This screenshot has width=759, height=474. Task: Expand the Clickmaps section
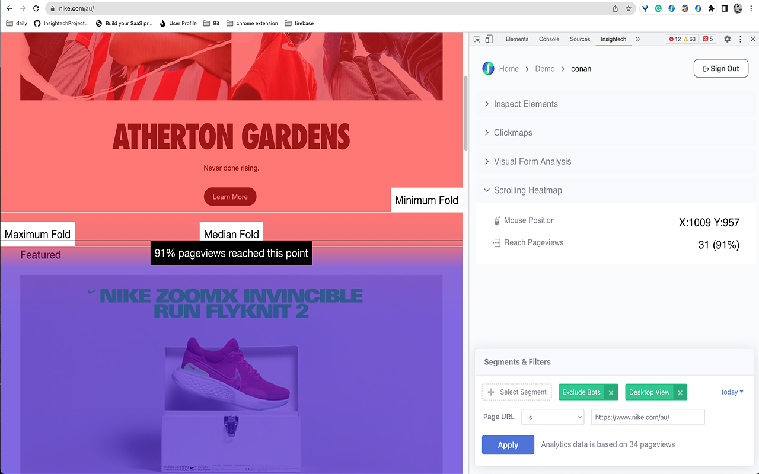tap(617, 133)
